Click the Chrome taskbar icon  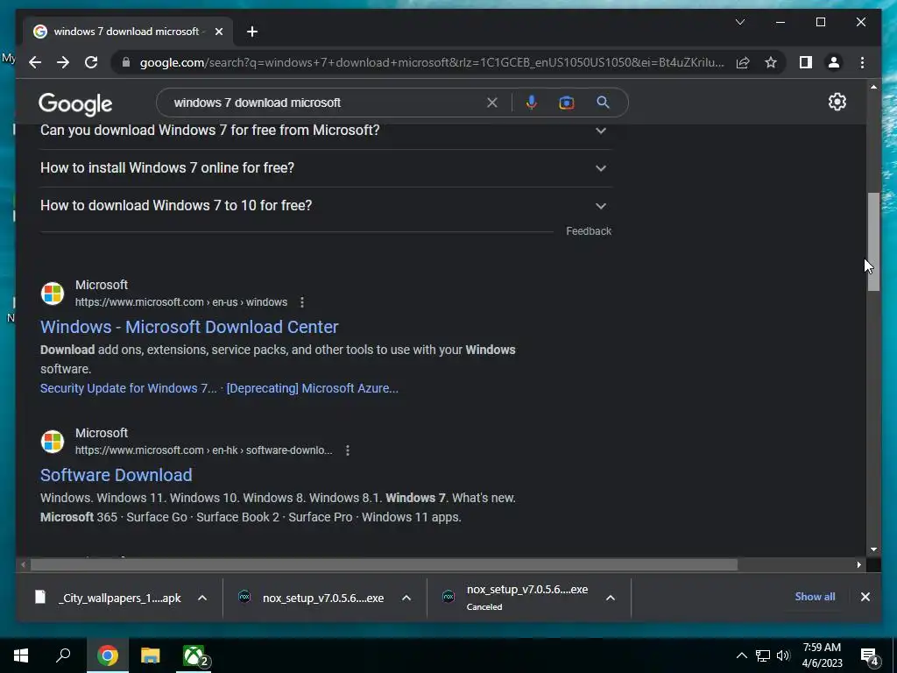(x=107, y=655)
